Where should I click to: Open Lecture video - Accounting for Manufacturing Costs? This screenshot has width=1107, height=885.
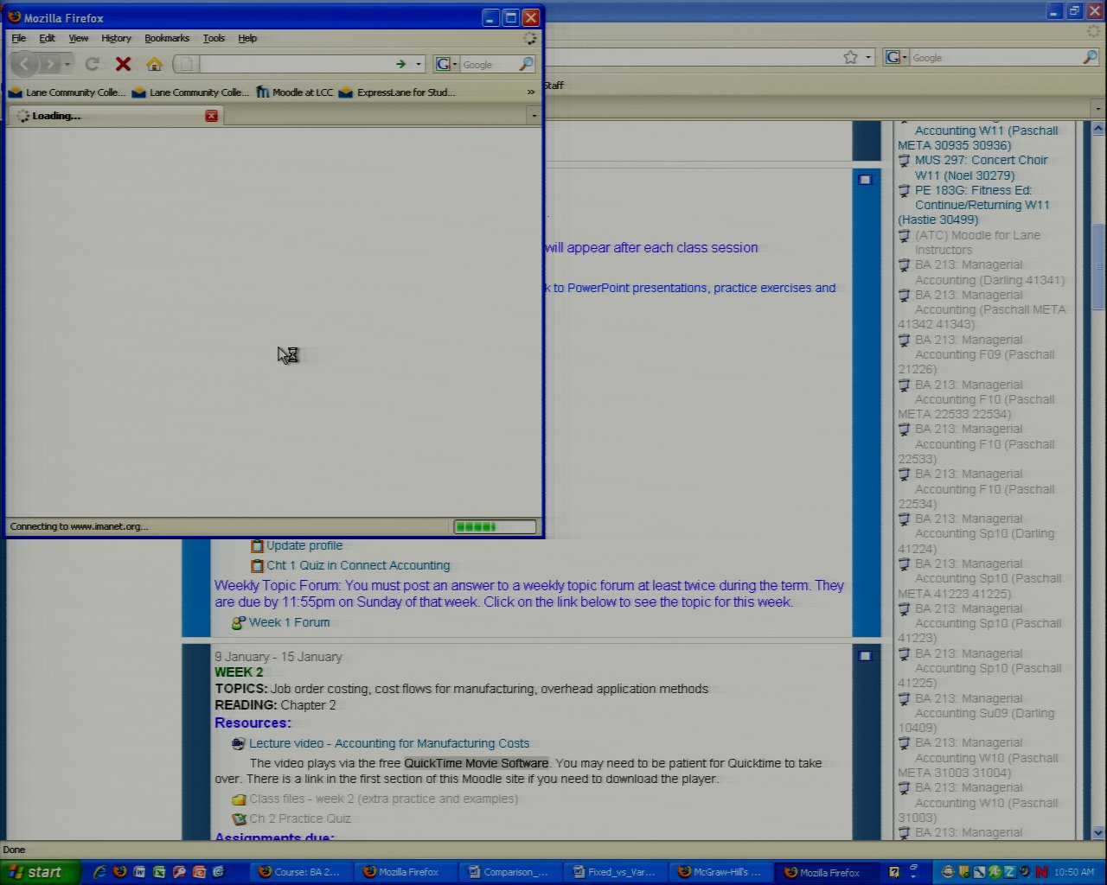(x=388, y=743)
